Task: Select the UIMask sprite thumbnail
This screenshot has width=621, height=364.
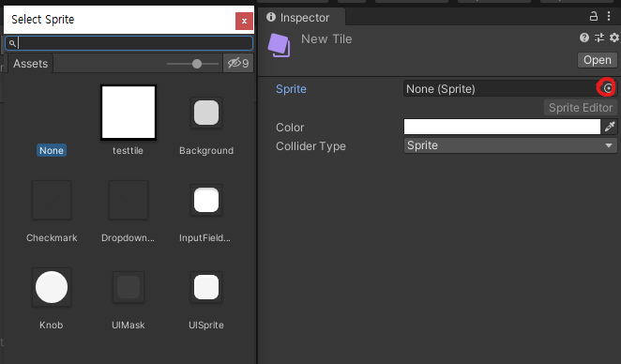Action: point(129,287)
